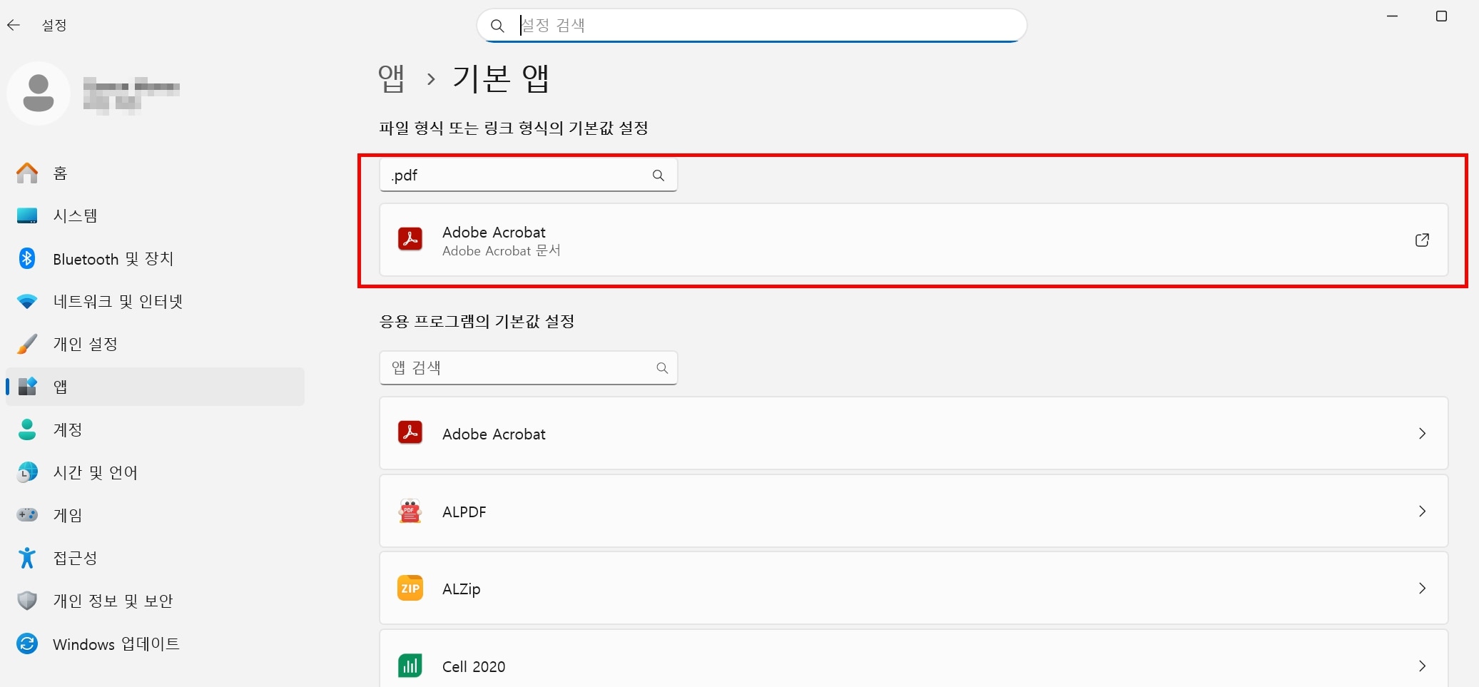Click the Time & language globe icon
Image resolution: width=1479 pixels, height=687 pixels.
click(x=27, y=472)
